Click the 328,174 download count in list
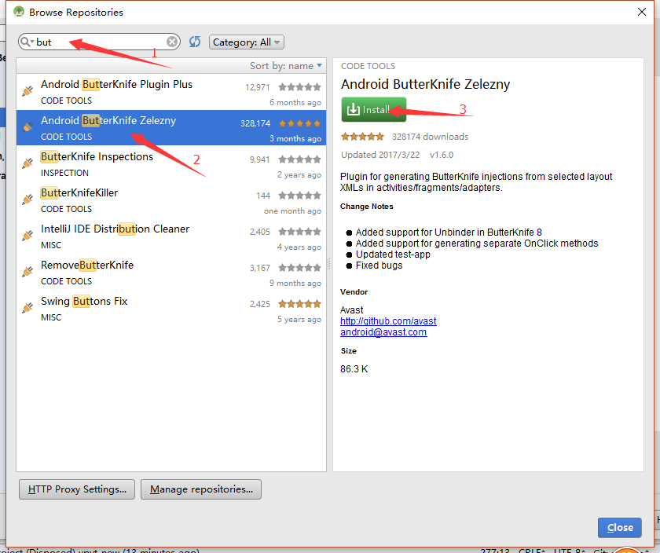Screen dimensions: 660x553 255,123
